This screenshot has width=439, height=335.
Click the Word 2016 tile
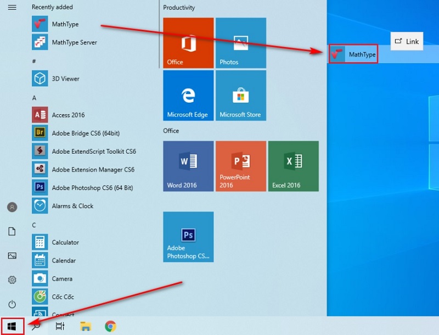188,166
